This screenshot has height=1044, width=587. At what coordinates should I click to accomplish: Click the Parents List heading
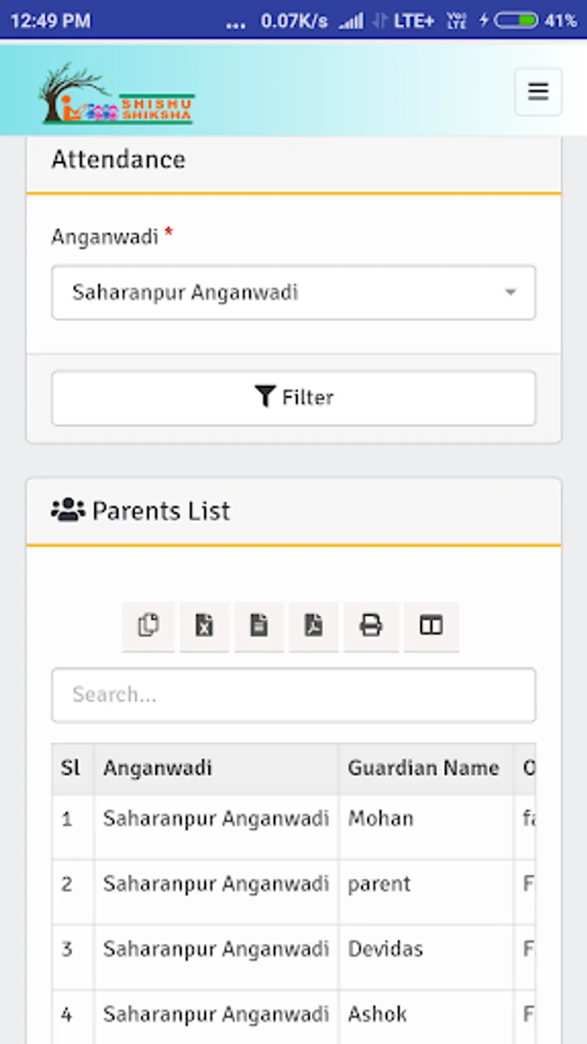(x=160, y=511)
